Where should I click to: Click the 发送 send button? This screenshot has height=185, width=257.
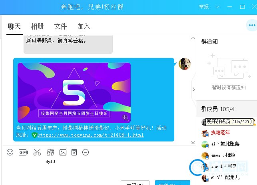tap(173, 183)
